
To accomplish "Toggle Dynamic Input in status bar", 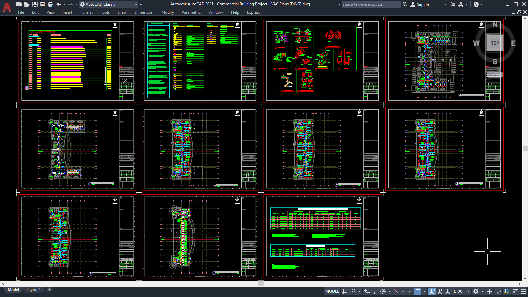I will (x=366, y=291).
